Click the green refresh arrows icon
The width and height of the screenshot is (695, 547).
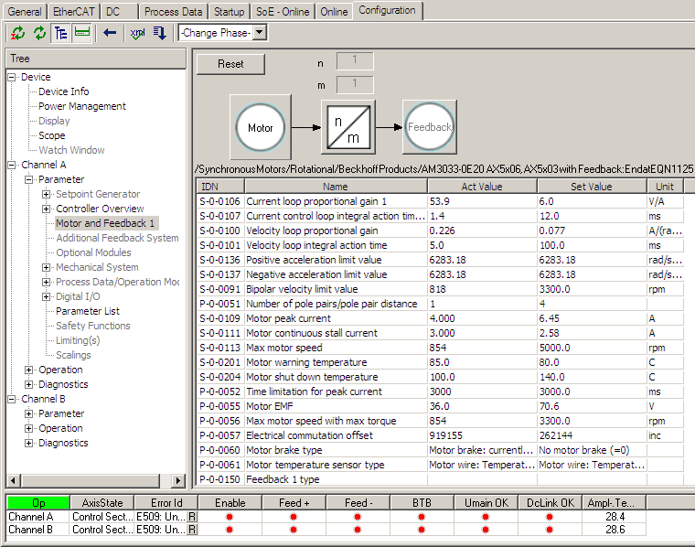(x=40, y=33)
